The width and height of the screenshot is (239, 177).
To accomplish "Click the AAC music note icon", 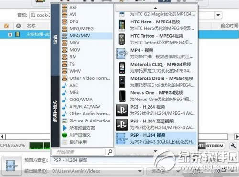I will click(65, 85).
